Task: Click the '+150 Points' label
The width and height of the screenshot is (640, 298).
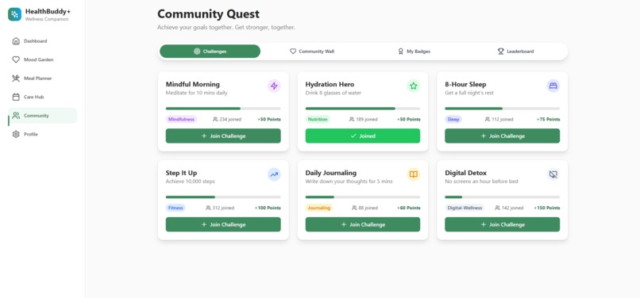Action: click(547, 208)
